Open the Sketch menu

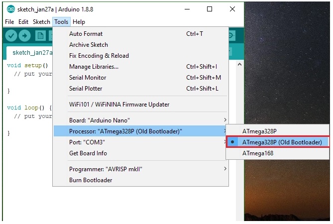41,22
